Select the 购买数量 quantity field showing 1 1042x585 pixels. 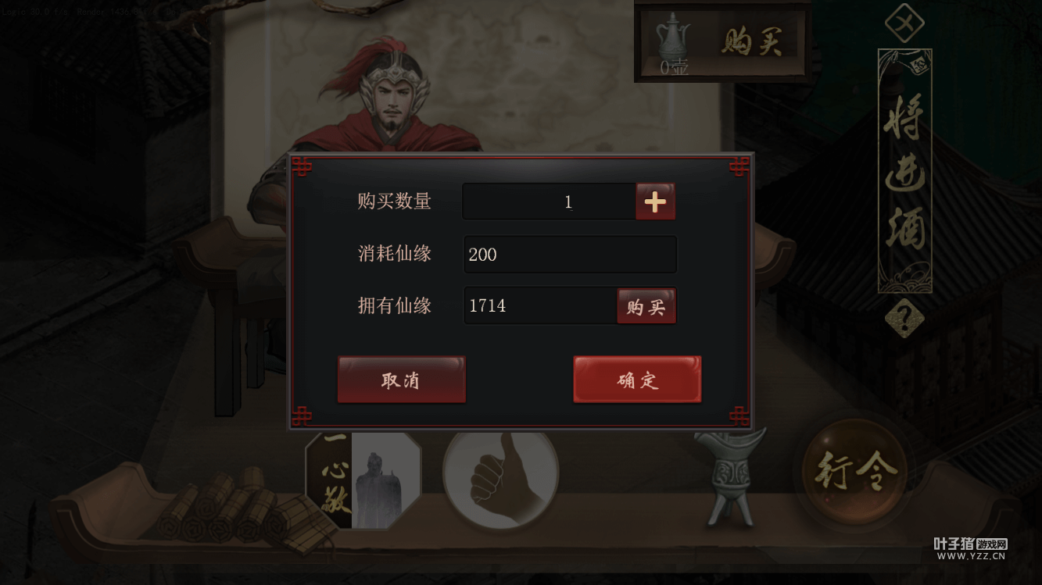[x=549, y=202]
